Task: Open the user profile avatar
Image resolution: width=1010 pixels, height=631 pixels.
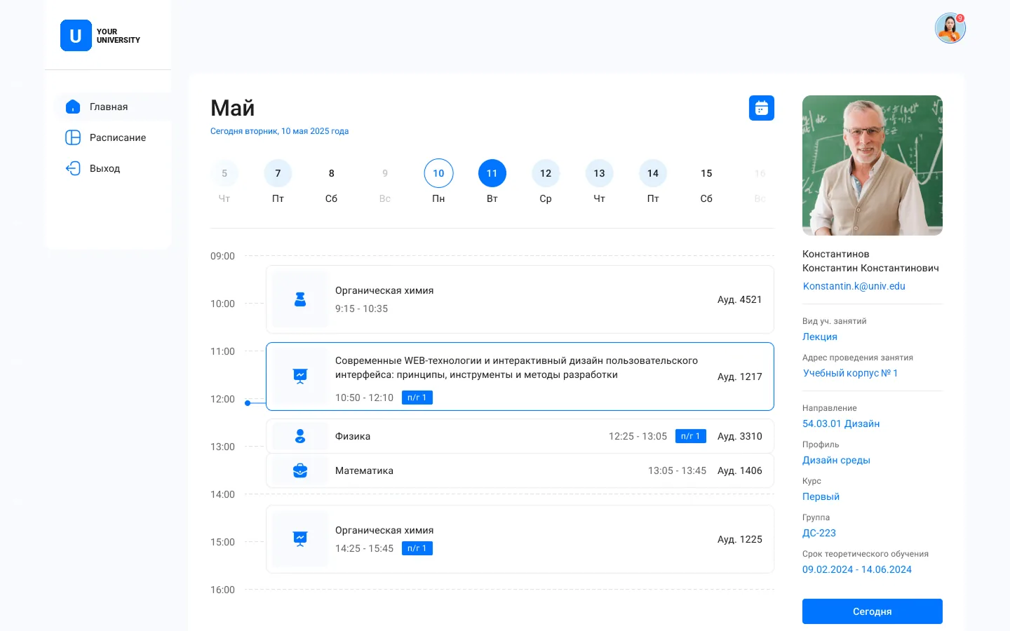Action: click(950, 28)
